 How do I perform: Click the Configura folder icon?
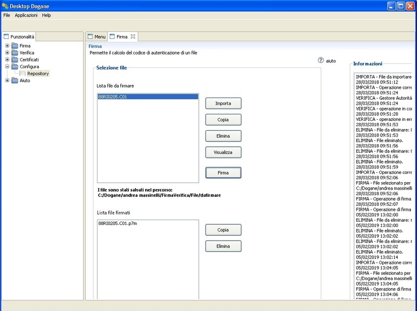coord(15,67)
